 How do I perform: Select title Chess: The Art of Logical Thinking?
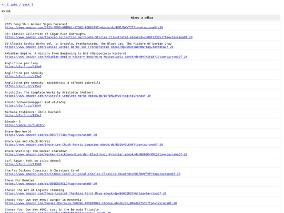(34, 190)
